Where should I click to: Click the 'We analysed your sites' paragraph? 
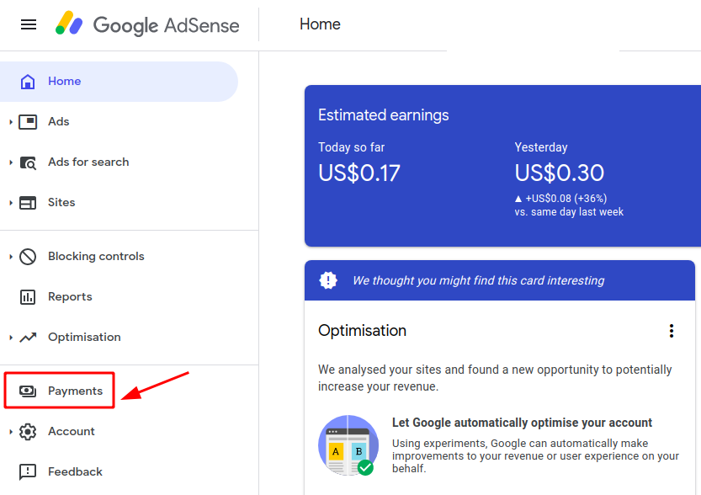(495, 378)
